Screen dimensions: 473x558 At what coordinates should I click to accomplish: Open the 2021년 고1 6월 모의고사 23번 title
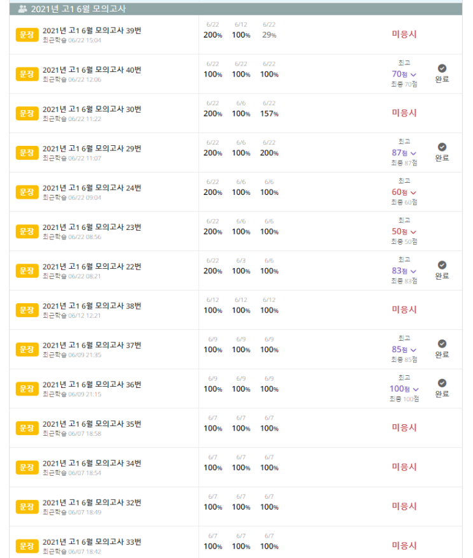(92, 227)
